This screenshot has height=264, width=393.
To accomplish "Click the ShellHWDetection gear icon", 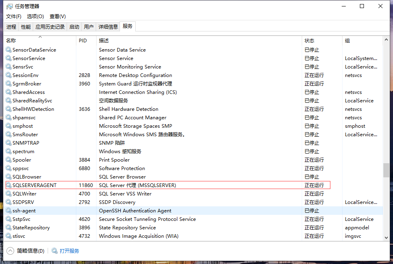I will (8, 109).
